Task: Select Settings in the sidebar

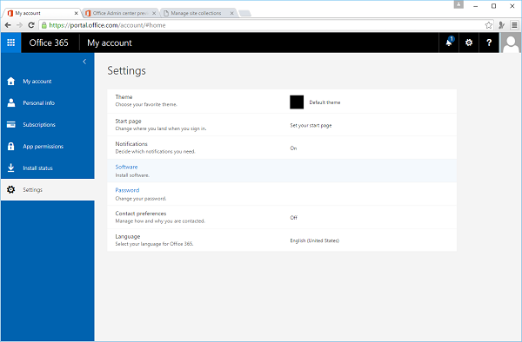Action: pos(48,189)
